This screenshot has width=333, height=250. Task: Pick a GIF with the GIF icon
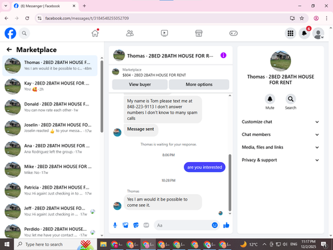click(146, 225)
